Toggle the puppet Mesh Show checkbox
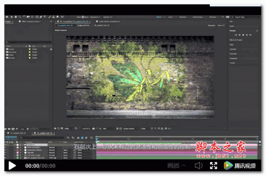 point(83,17)
